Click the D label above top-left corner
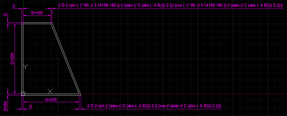 (14, 6)
